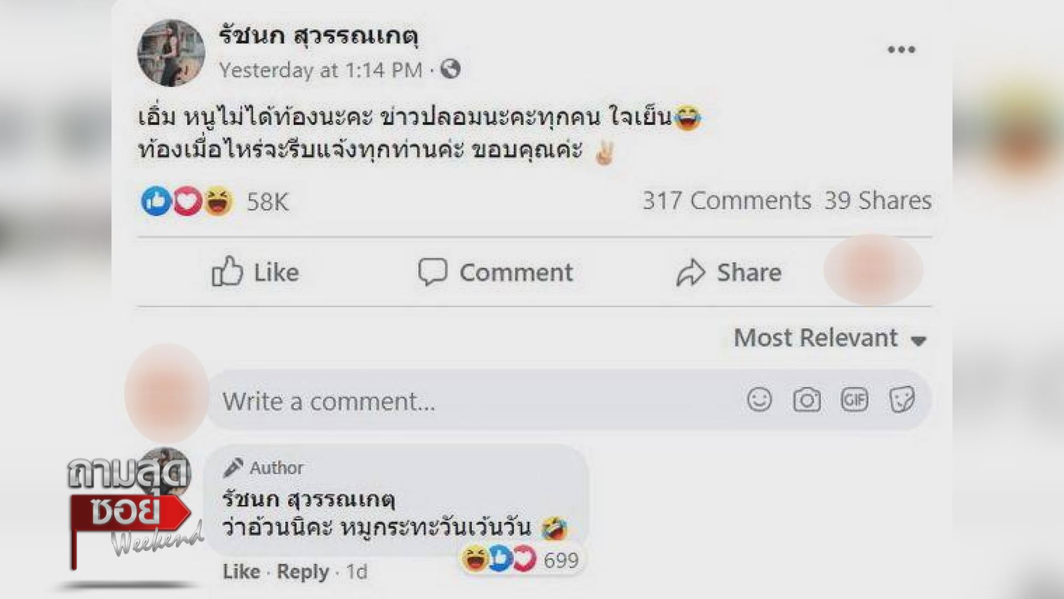This screenshot has width=1064, height=599.
Task: Like the post using the Like button
Action: pyautogui.click(x=255, y=272)
